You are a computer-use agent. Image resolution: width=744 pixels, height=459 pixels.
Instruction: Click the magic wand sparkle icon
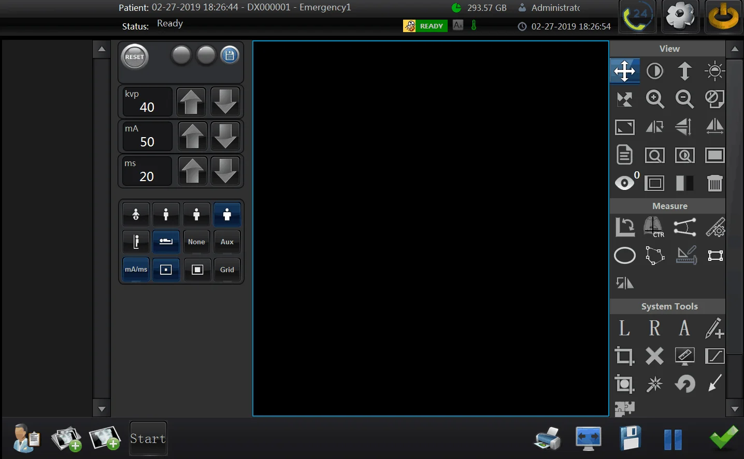(655, 384)
